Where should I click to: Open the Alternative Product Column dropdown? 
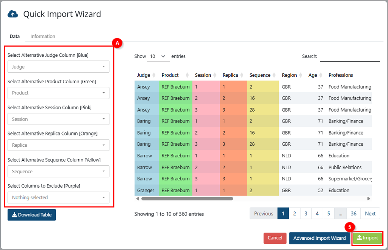[58, 93]
